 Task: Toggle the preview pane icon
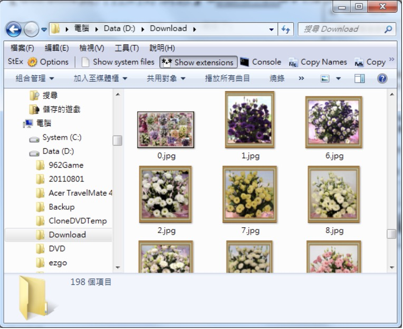[x=359, y=79]
